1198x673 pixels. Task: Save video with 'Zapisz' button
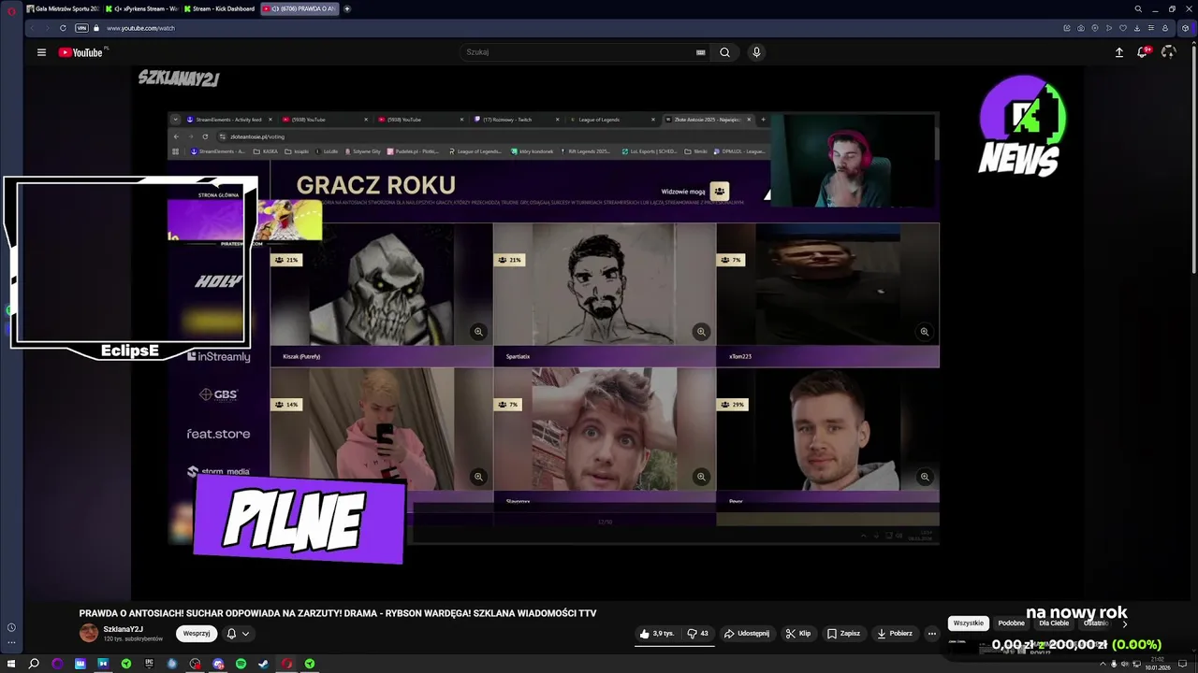coord(843,634)
